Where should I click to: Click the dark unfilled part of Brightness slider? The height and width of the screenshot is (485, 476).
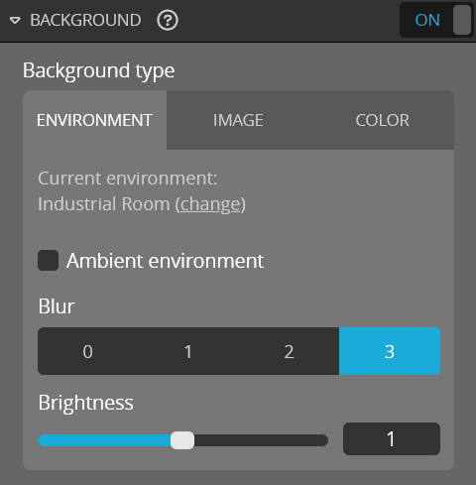coord(261,440)
